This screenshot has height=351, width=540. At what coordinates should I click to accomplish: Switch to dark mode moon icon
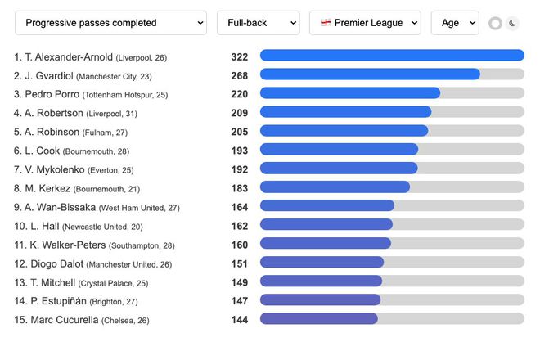(x=513, y=23)
